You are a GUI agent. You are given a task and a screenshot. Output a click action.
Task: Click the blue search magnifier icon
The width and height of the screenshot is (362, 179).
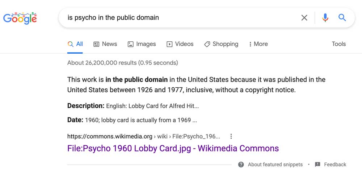pos(342,17)
